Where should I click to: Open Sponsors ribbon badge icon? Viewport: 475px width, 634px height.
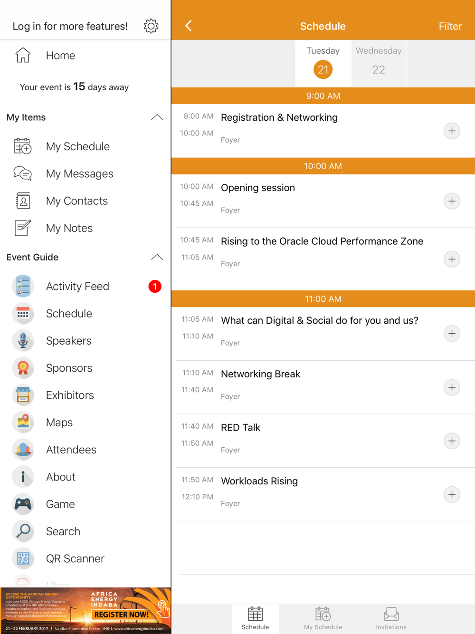(23, 368)
